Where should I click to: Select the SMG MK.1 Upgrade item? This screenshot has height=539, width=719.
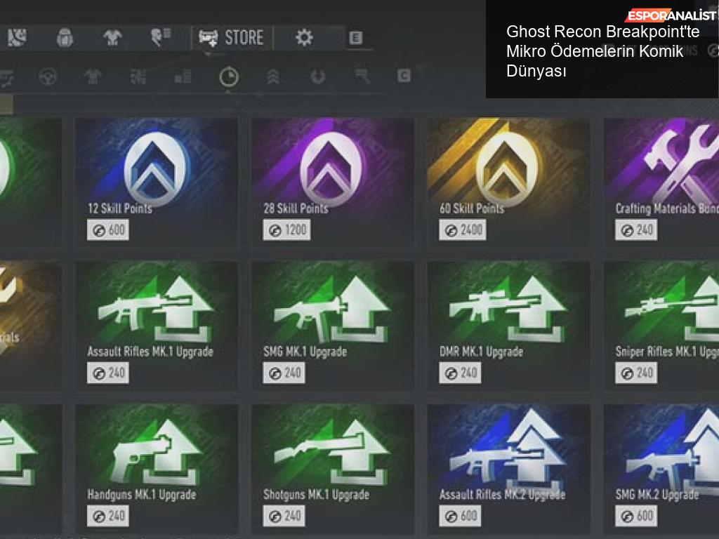click(x=332, y=326)
